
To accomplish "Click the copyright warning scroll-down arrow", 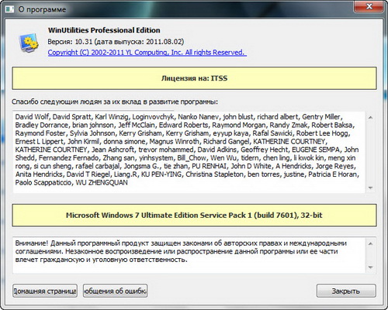I will (370, 267).
